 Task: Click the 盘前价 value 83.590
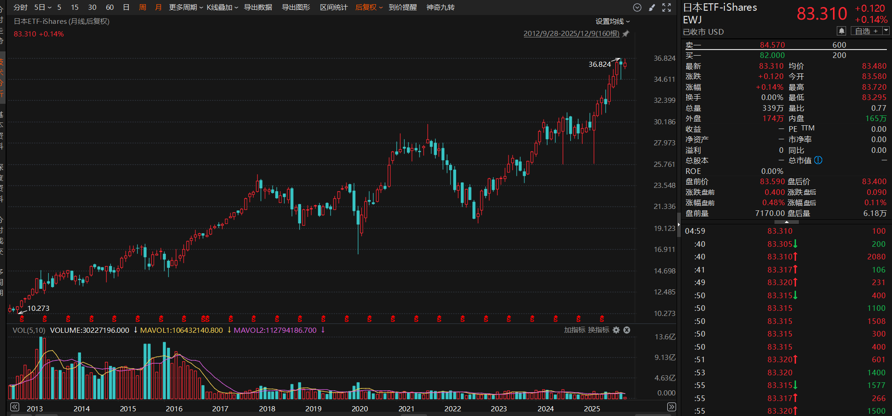click(772, 182)
